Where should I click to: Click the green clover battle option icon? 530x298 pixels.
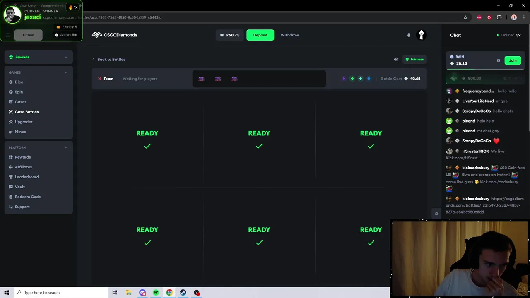click(352, 79)
